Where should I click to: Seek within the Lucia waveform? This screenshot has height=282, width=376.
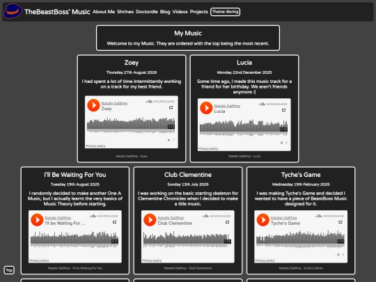pyautogui.click(x=244, y=128)
